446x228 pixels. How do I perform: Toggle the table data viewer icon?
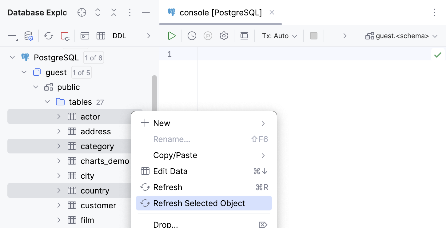(101, 35)
